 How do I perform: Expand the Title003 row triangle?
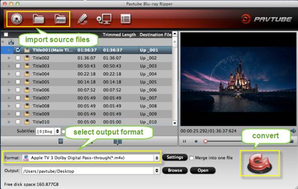(9, 66)
